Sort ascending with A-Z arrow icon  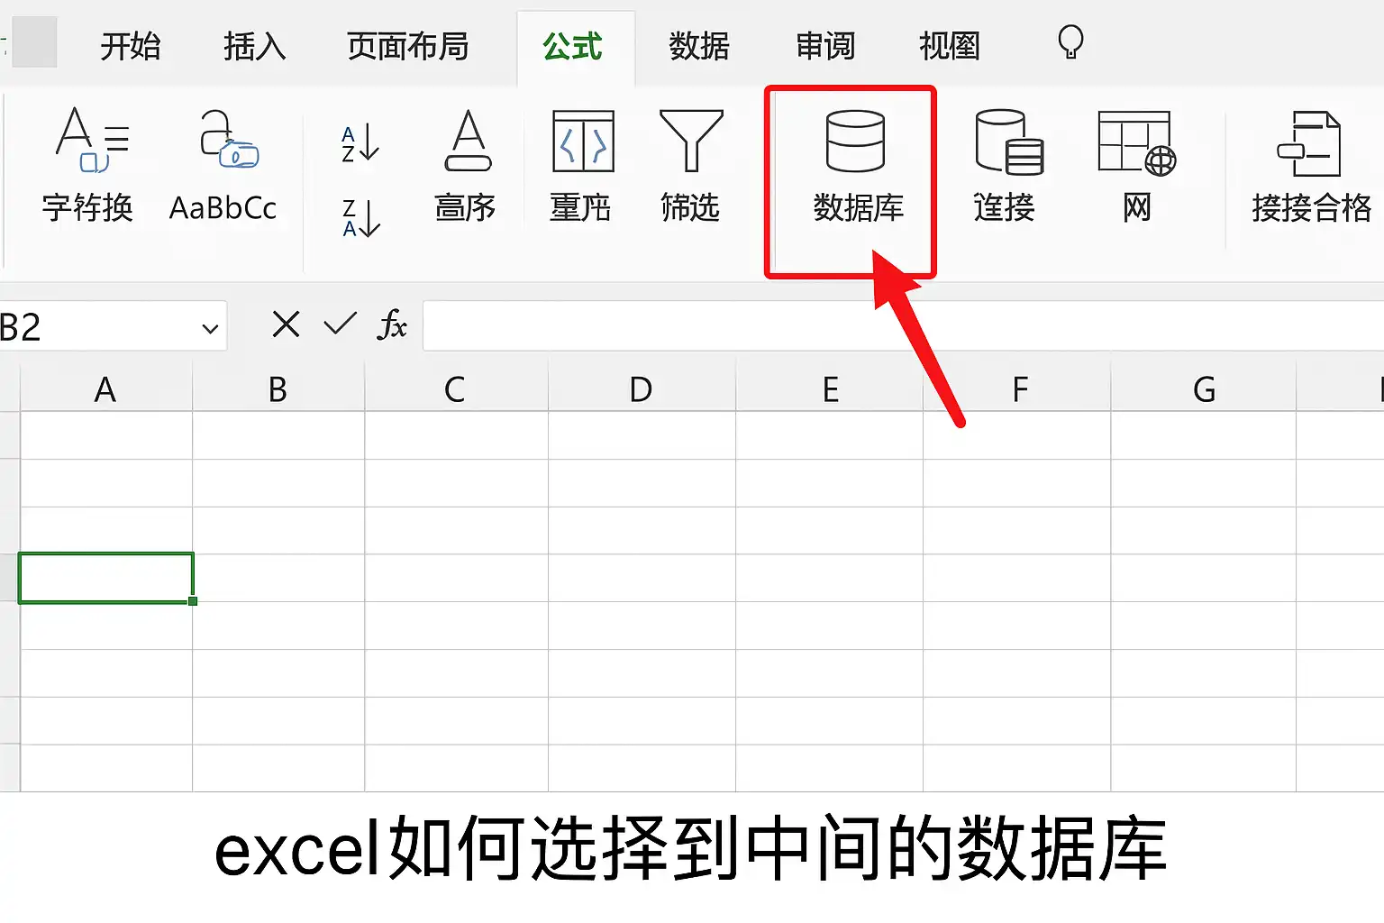pyautogui.click(x=360, y=143)
